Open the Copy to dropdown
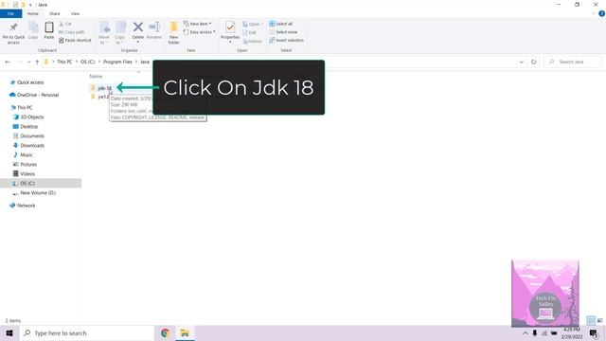 pos(120,32)
